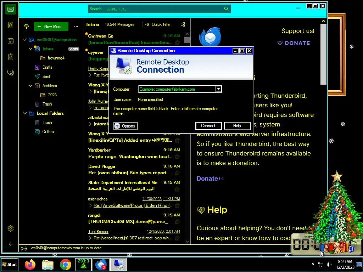Open the Chat icon in Thunderbird sidebar

(x=10, y=73)
